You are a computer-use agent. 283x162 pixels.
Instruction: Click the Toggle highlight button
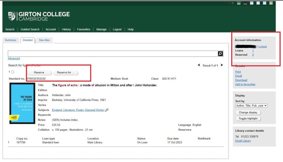(x=248, y=118)
